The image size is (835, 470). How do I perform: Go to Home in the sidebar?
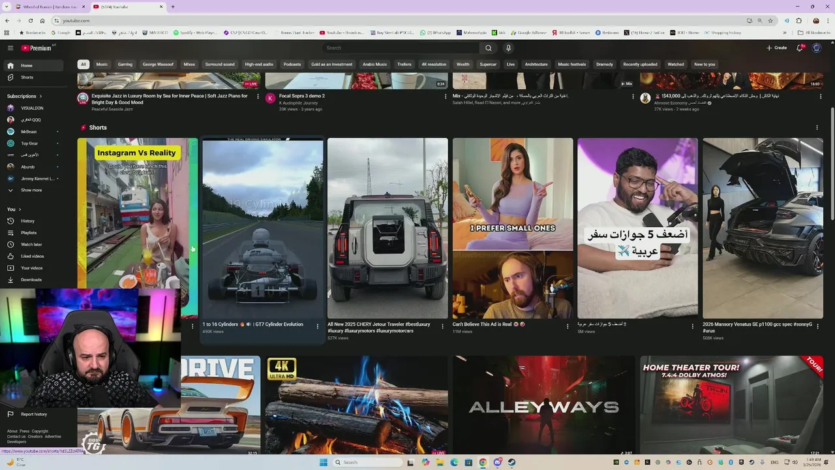[x=35, y=65]
